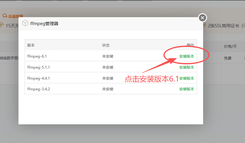Install ffmpeg-4.4.1 version
The image size is (245, 143).
[187, 78]
